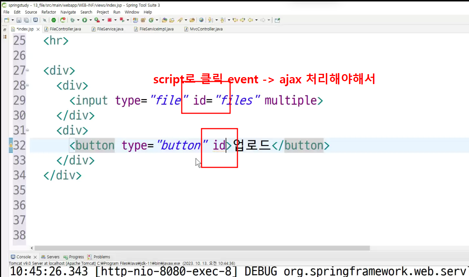Screen dimensions: 469x277
Task: Click the Search flashlight icon
Action: tap(180, 20)
